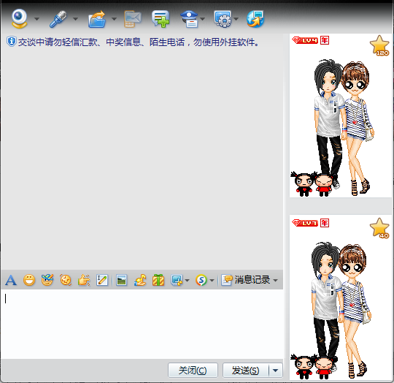Open the gift box icon
The image size is (394, 383).
158,280
